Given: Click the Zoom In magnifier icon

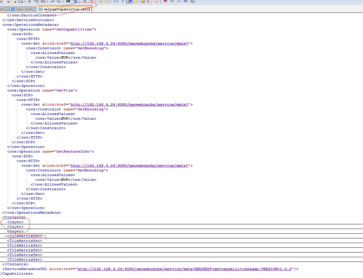Looking at the screenshot, I should (84, 1).
